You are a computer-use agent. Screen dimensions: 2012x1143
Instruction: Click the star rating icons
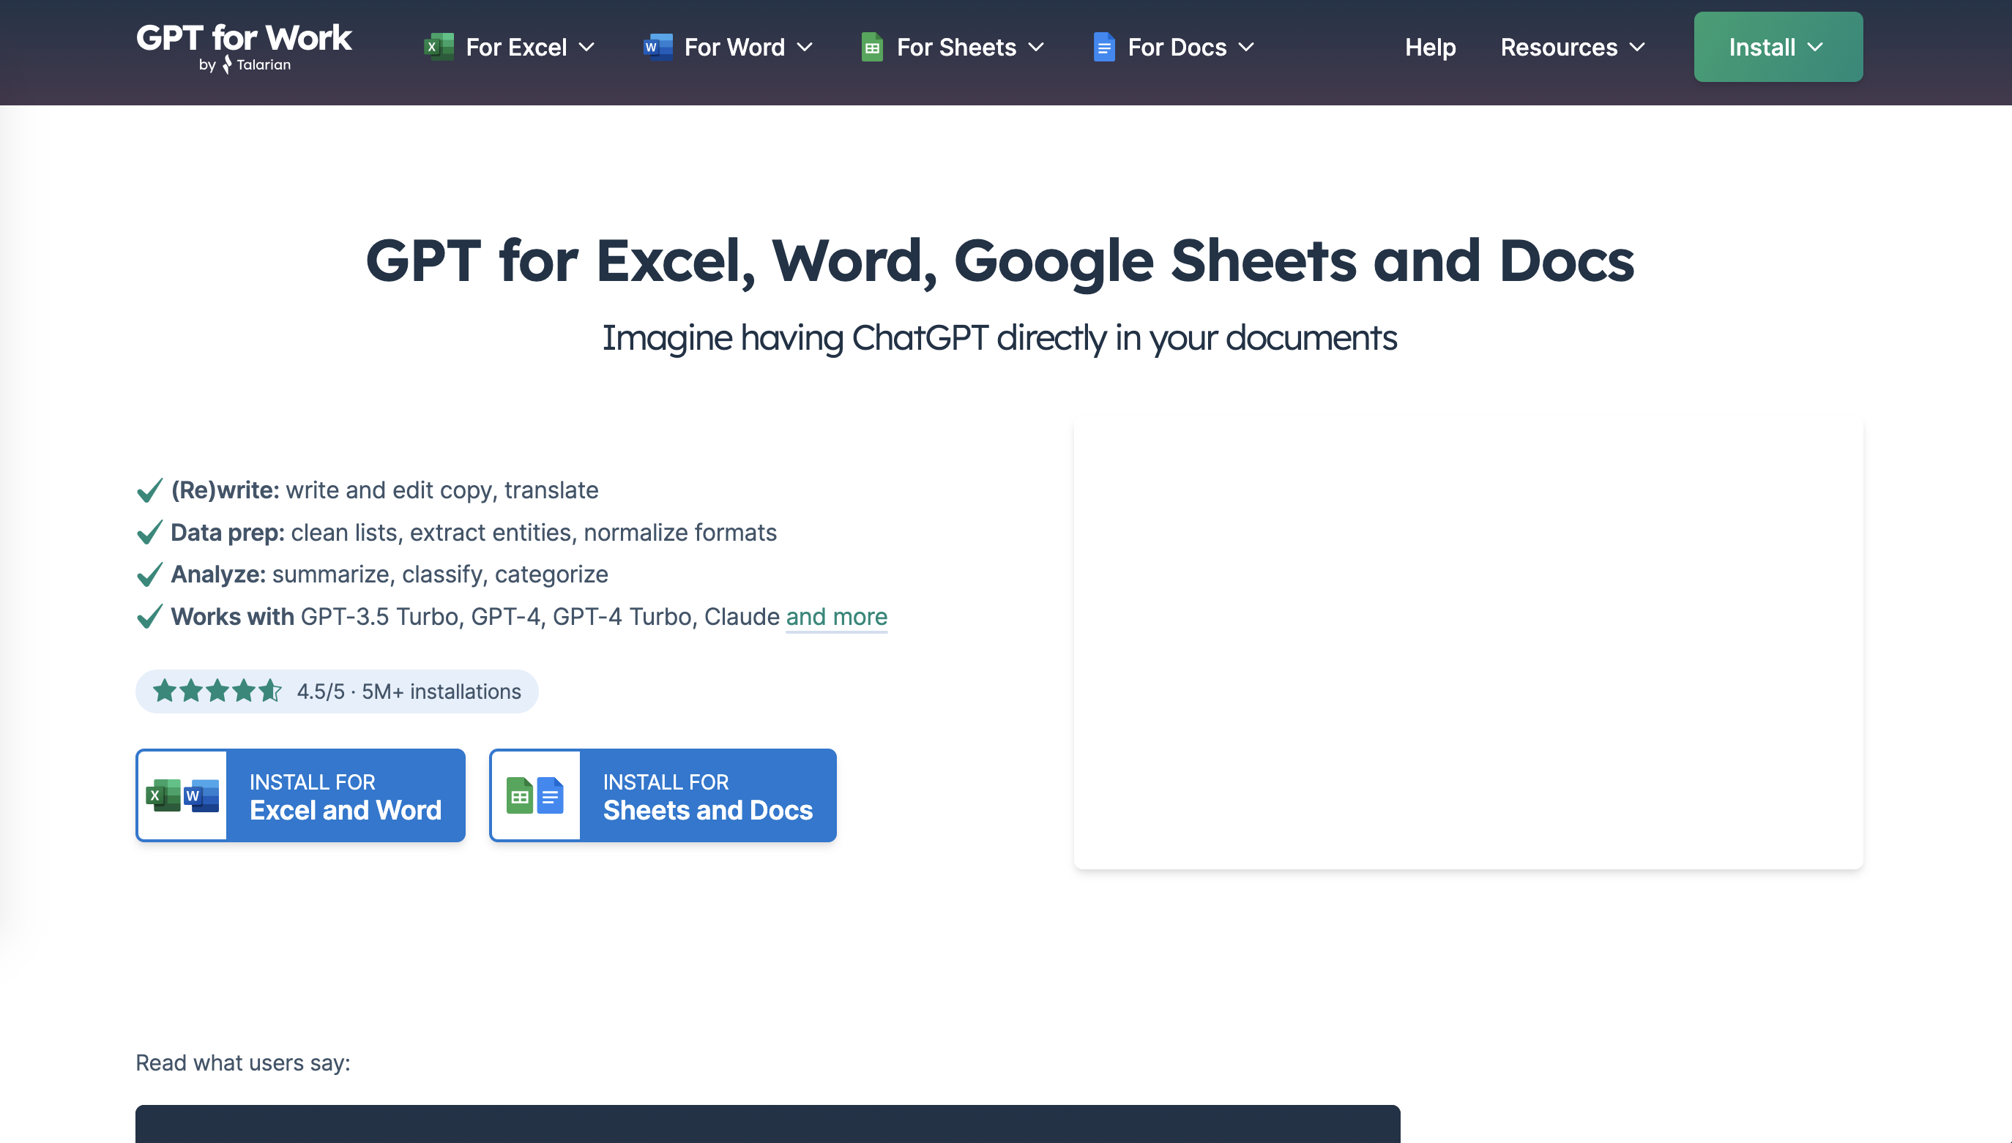click(x=217, y=691)
